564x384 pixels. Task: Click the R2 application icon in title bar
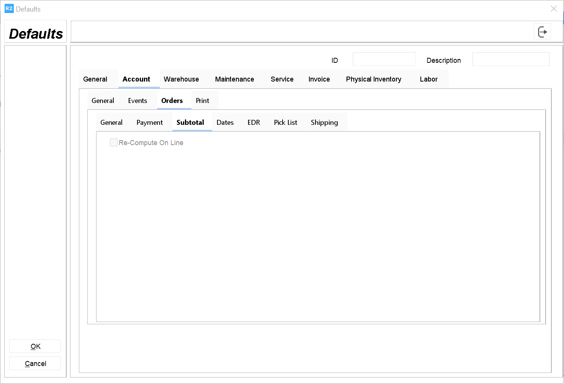coord(9,8)
